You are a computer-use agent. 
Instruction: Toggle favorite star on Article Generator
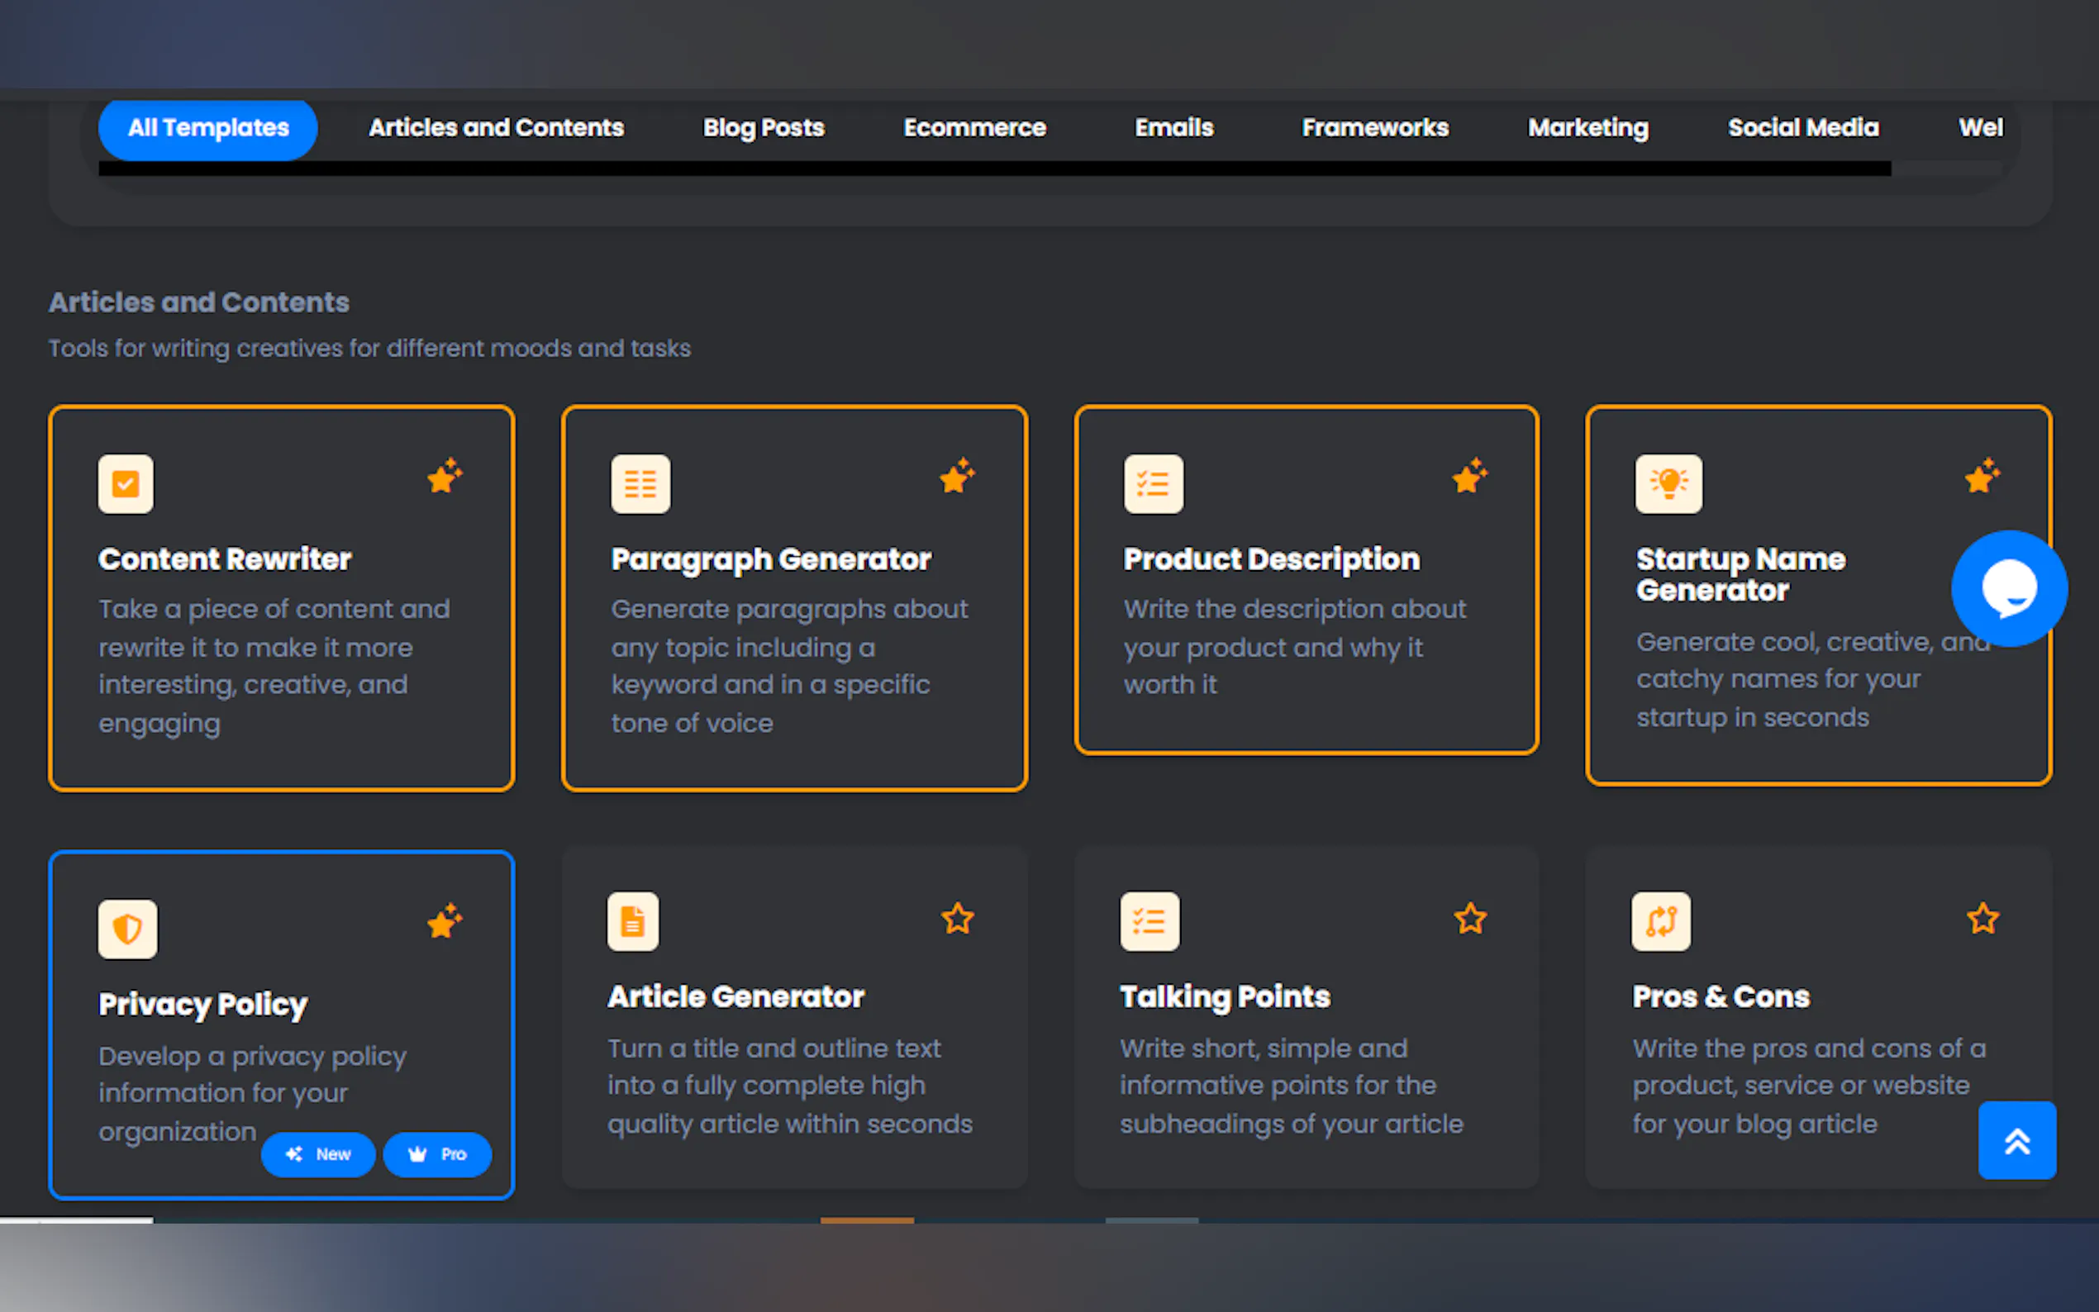coord(957,918)
